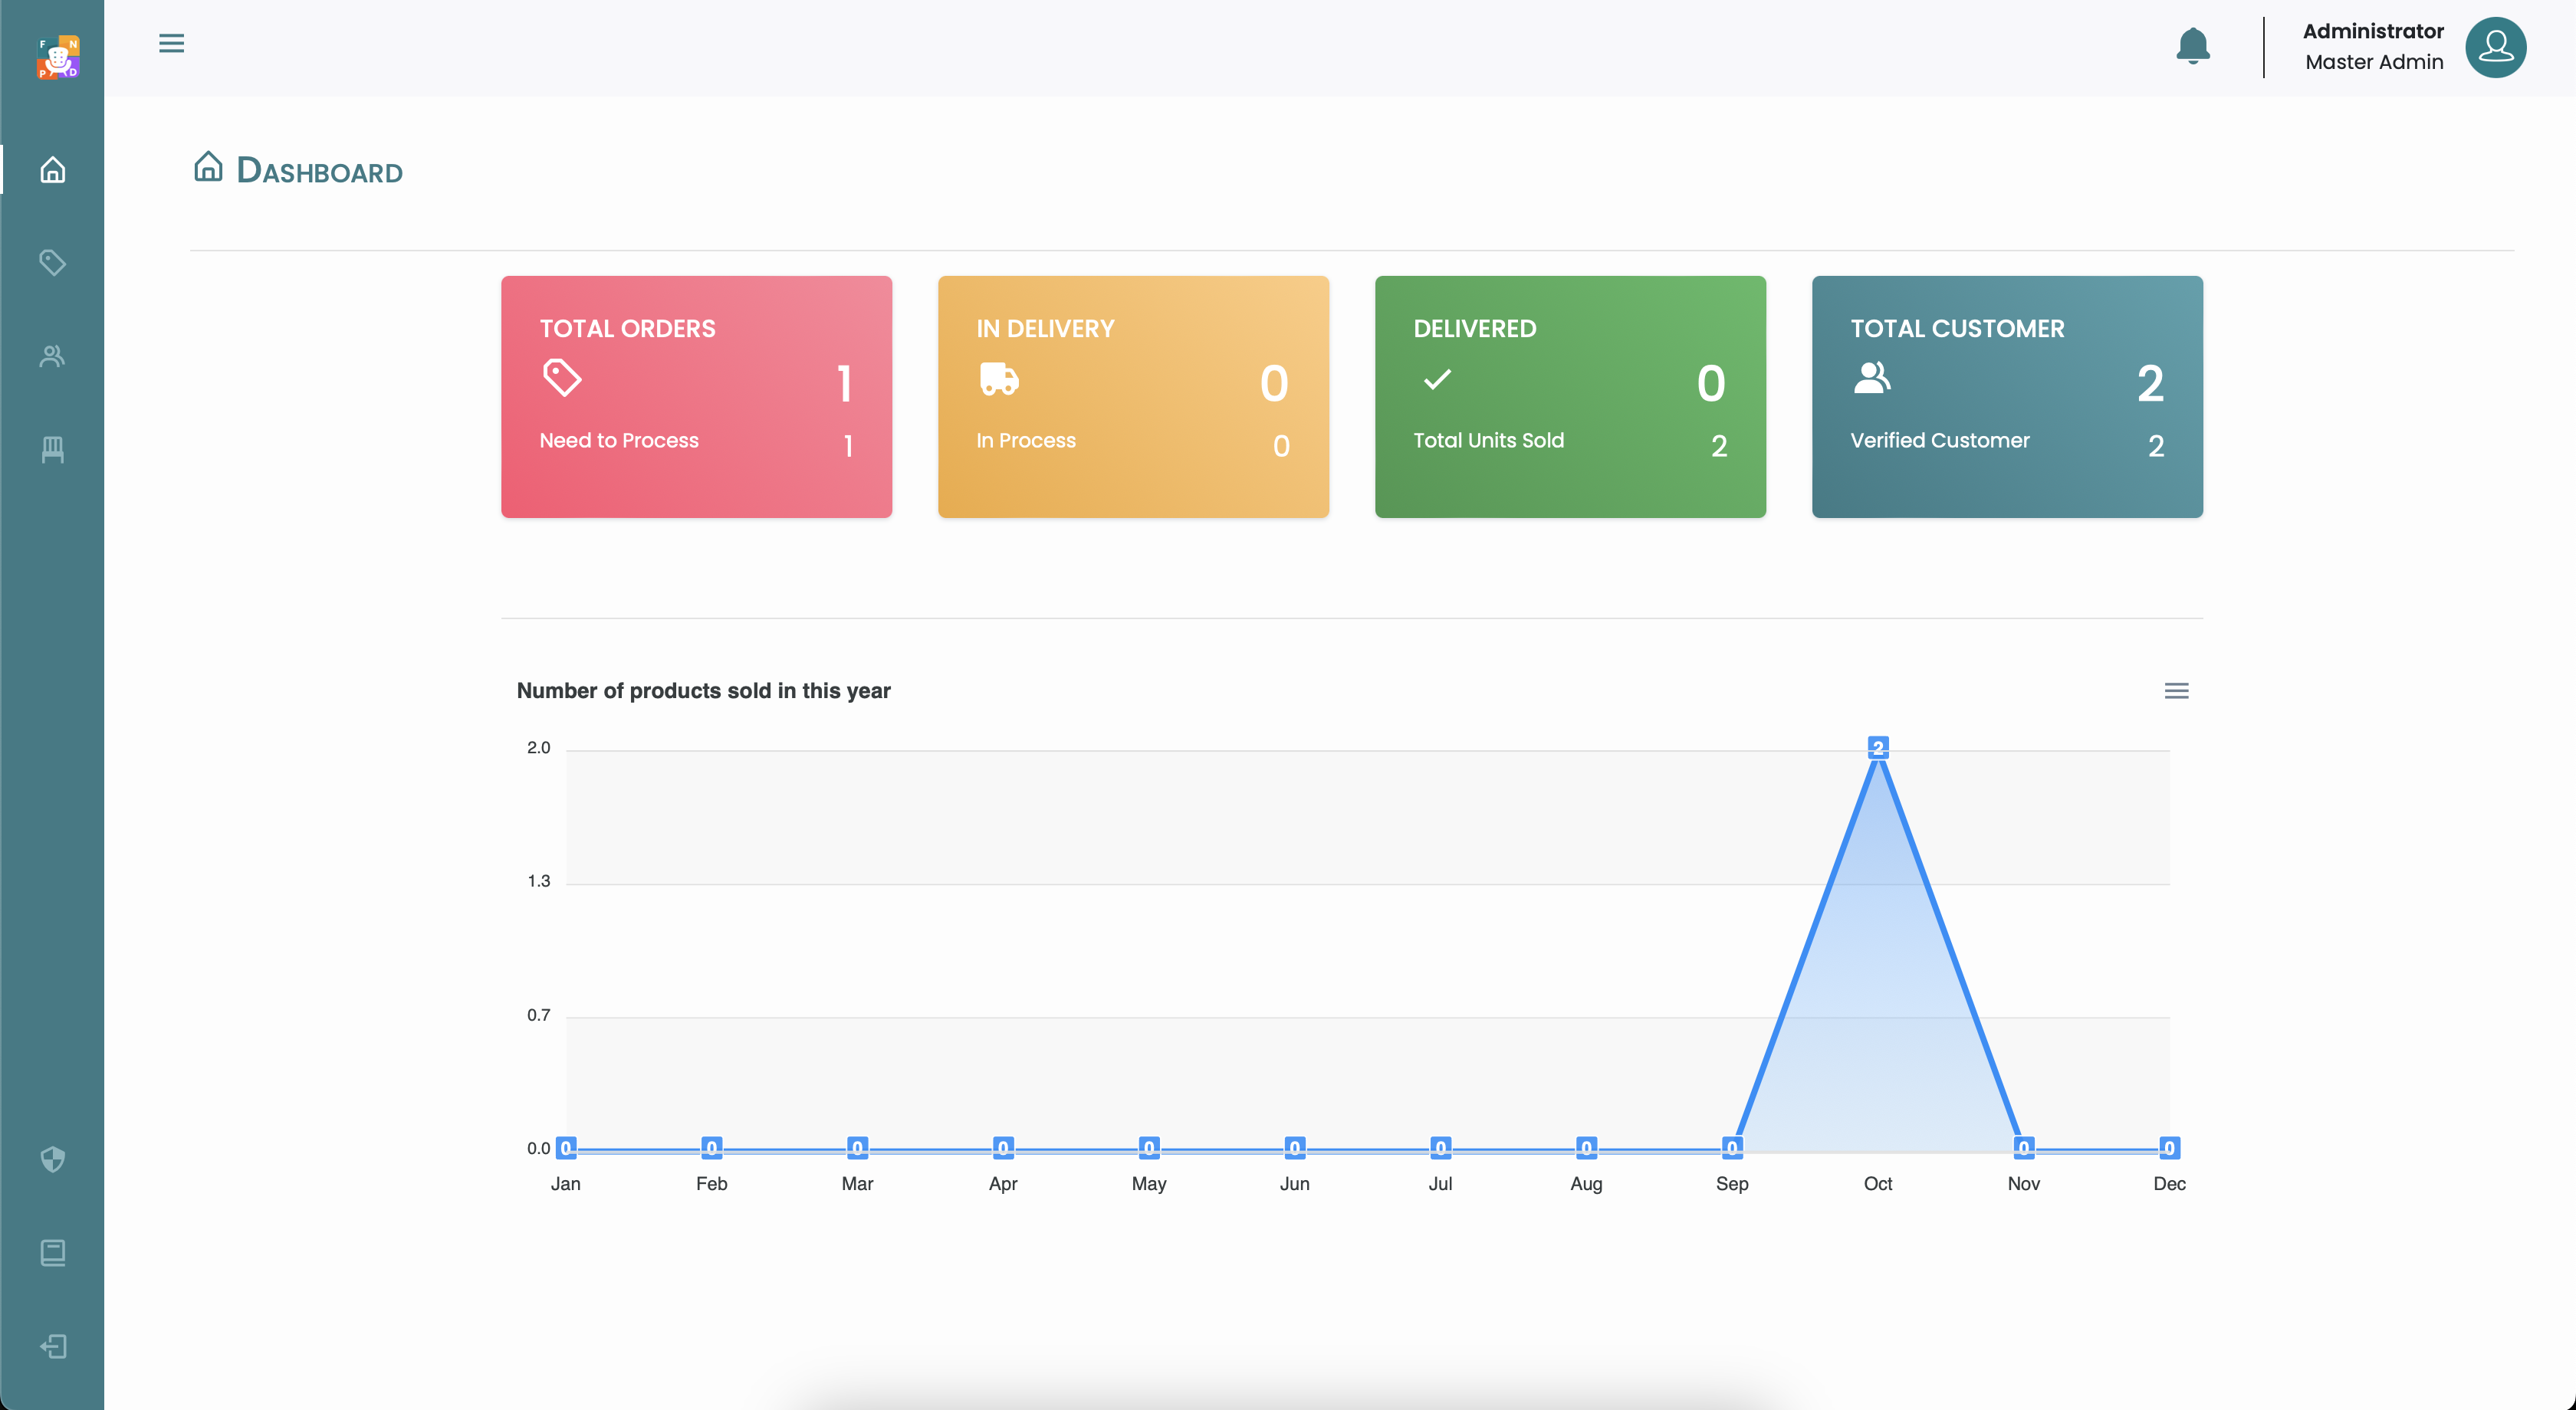
Task: Open the Total Orders card
Action: [x=696, y=397]
